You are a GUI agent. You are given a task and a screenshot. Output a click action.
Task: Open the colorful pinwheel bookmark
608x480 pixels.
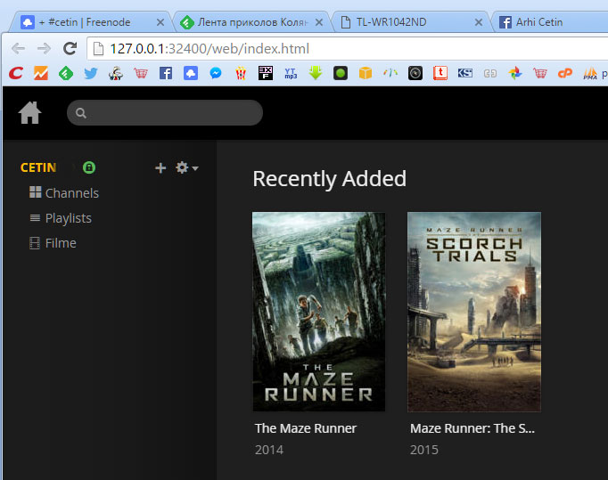tap(515, 73)
